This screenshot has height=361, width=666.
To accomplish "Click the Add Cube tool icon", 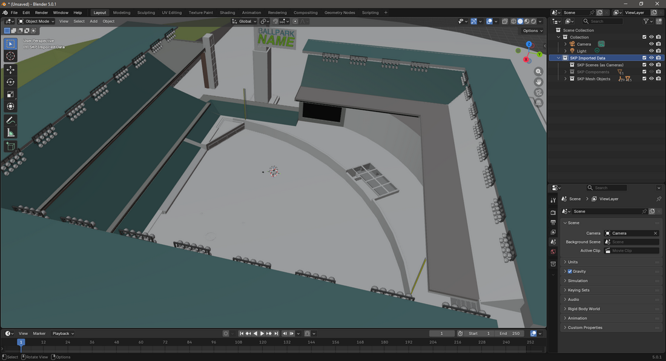I will tap(10, 146).
